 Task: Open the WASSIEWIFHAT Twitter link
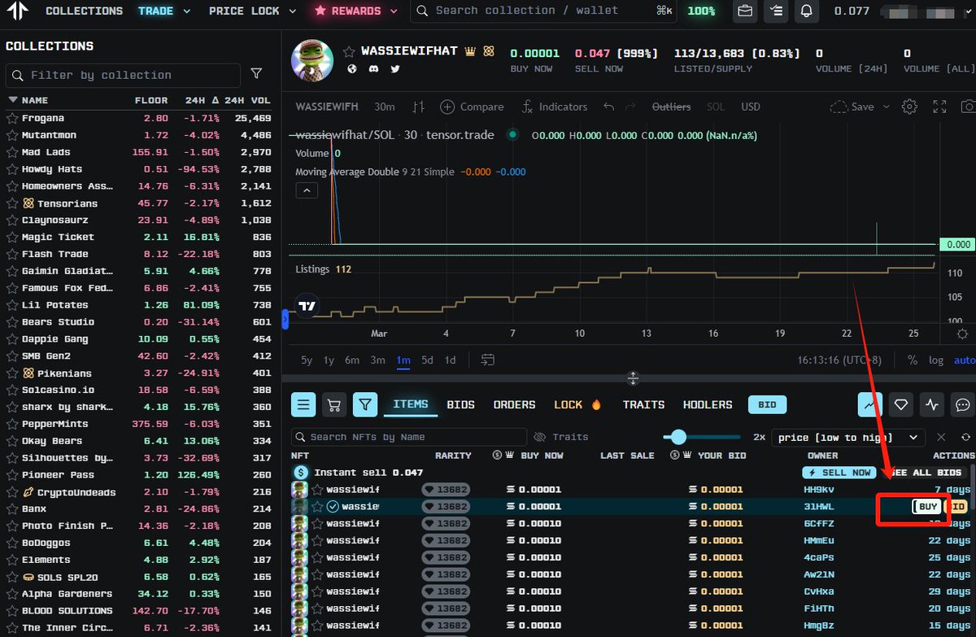click(395, 69)
